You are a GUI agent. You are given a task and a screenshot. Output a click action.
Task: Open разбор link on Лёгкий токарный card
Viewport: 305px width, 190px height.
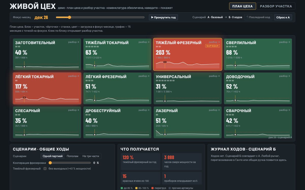(74, 76)
